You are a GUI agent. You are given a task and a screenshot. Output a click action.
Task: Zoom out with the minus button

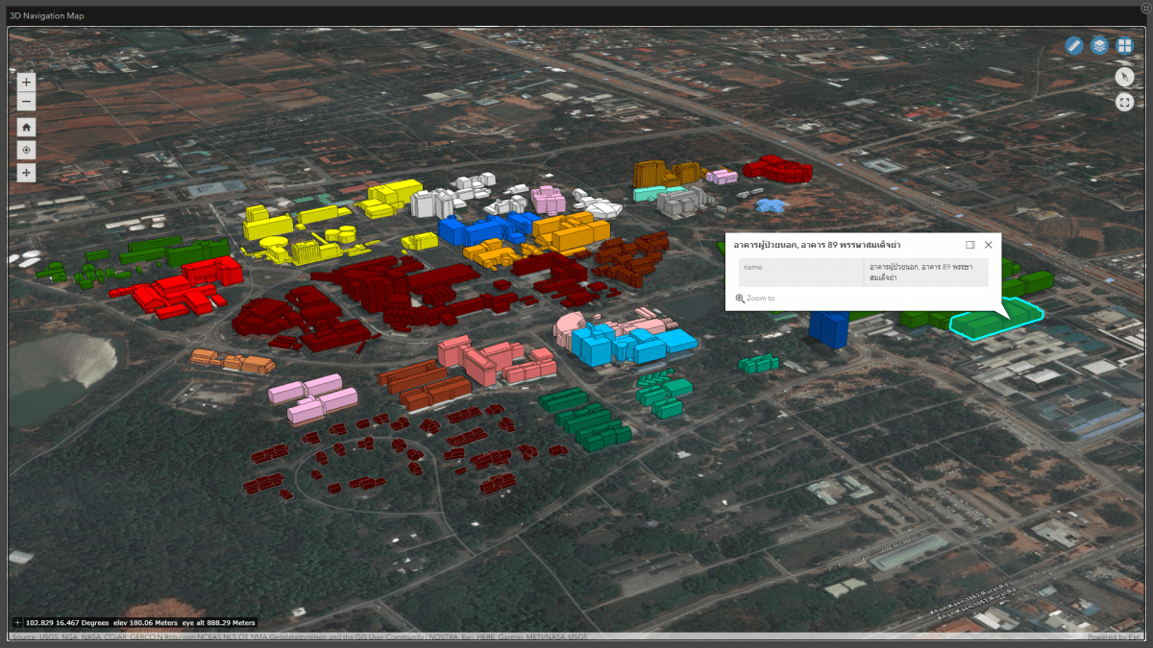point(26,102)
